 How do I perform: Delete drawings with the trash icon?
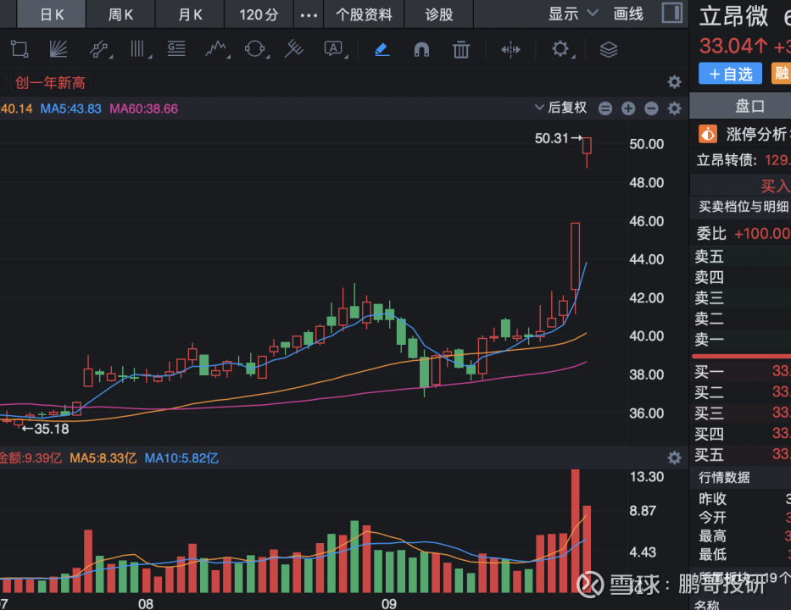[x=461, y=49]
